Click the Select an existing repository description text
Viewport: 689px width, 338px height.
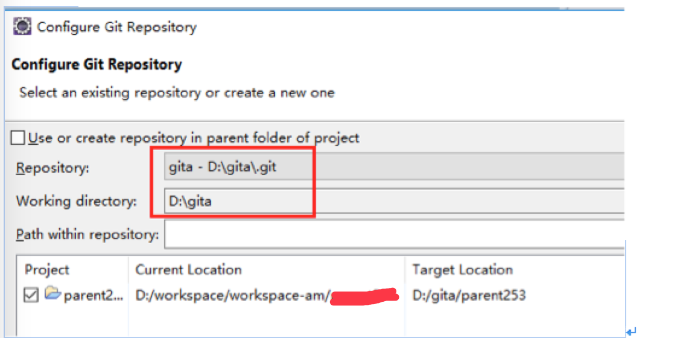coord(177,93)
